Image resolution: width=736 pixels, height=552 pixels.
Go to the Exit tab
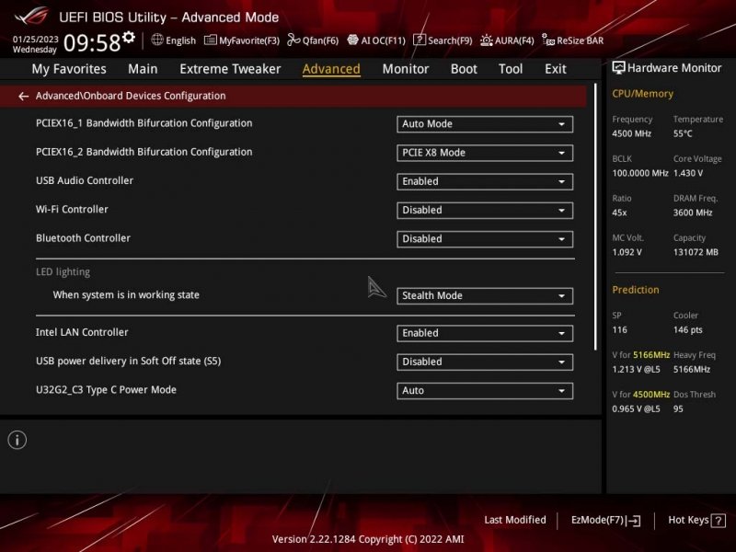(556, 69)
